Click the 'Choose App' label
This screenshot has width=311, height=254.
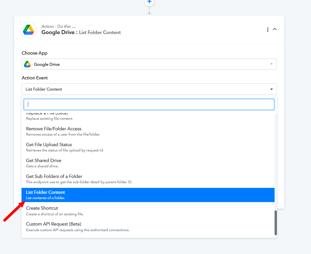34,53
